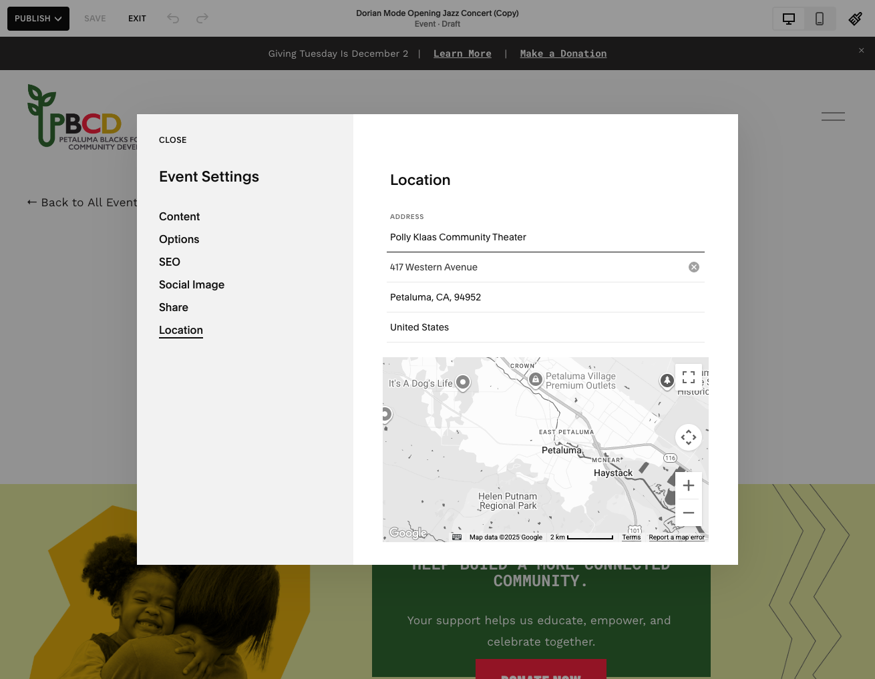Image resolution: width=875 pixels, height=679 pixels.
Task: Select the Location settings tab
Action: point(181,330)
